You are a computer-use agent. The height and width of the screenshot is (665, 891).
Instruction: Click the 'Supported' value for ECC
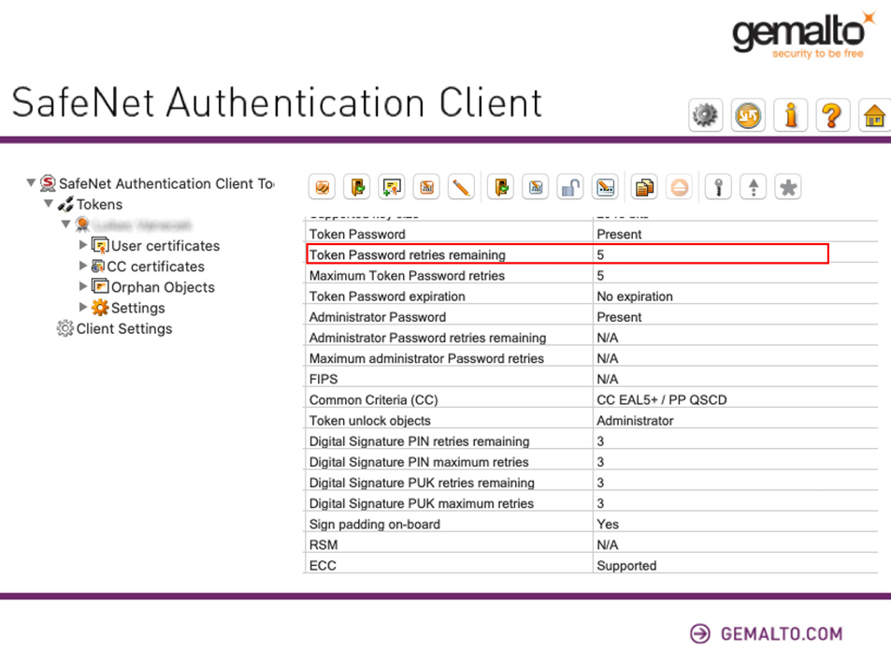point(626,566)
